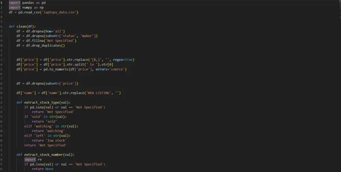This screenshot has width=341, height=172.
Task: Click the "return 'sold'" line
Action: [x=44, y=121]
